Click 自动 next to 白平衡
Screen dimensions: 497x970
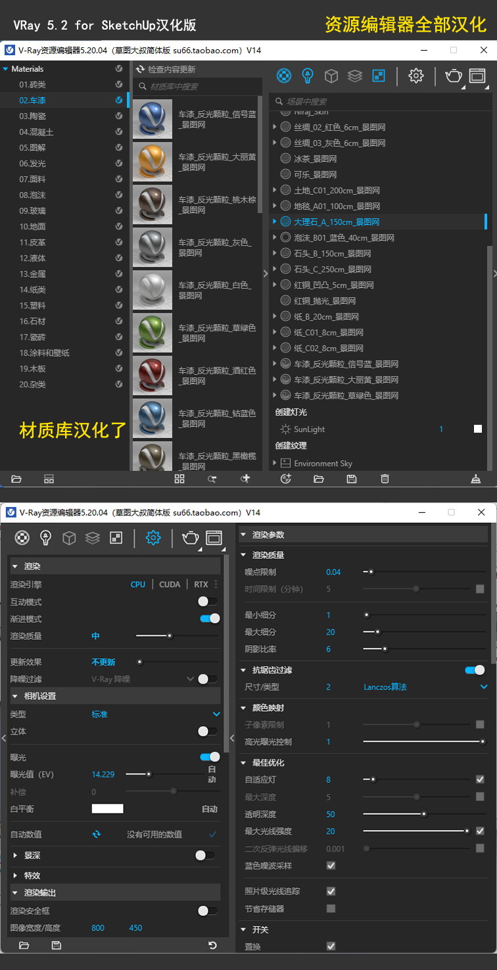click(x=209, y=809)
